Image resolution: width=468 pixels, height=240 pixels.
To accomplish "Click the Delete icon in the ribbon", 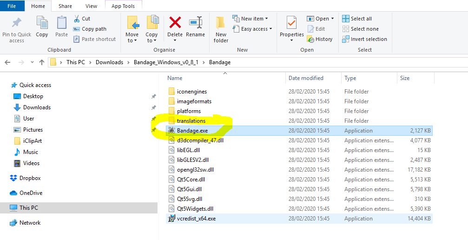I will click(x=175, y=23).
